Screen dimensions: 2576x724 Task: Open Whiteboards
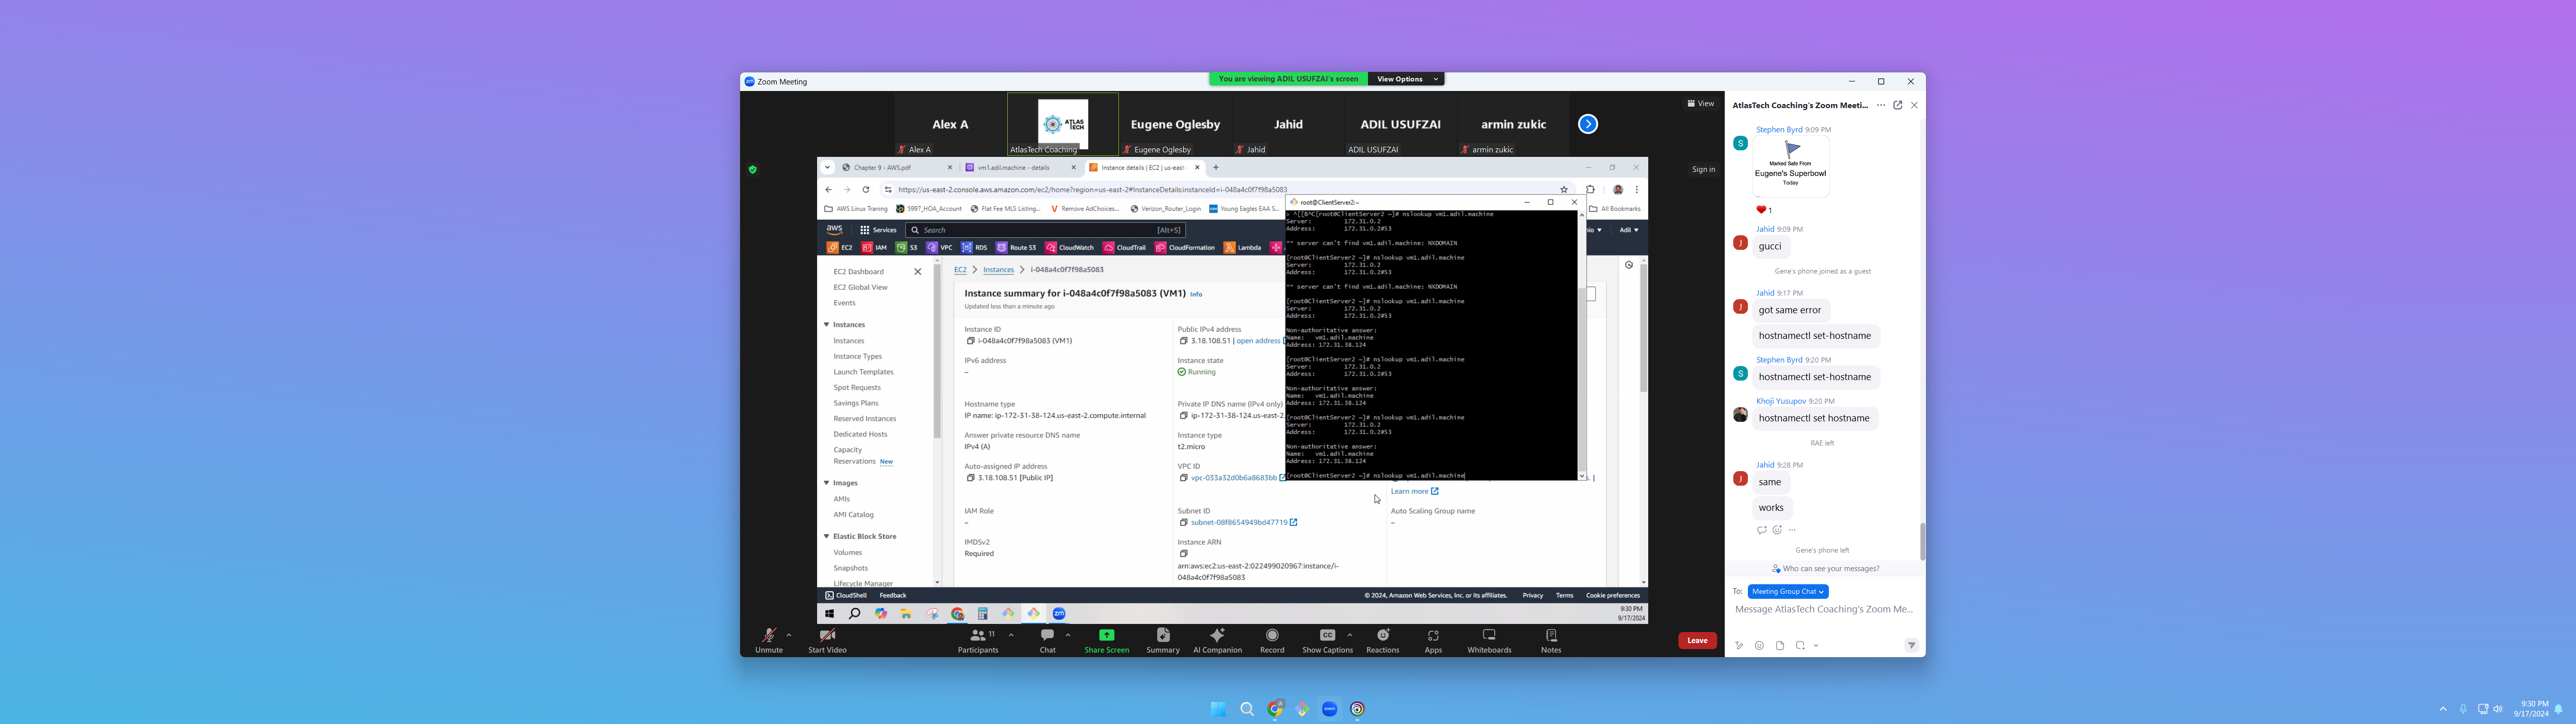(x=1489, y=640)
